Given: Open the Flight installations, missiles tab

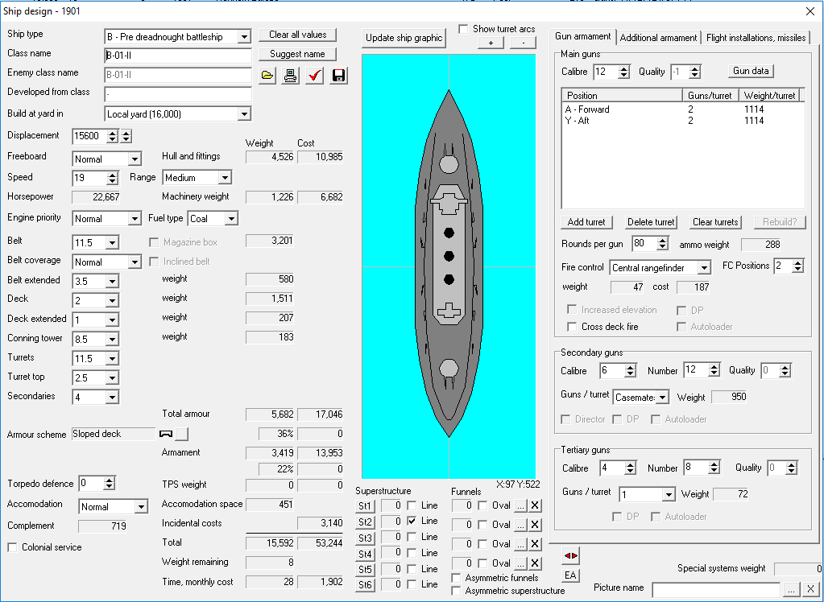Looking at the screenshot, I should pyautogui.click(x=756, y=38).
